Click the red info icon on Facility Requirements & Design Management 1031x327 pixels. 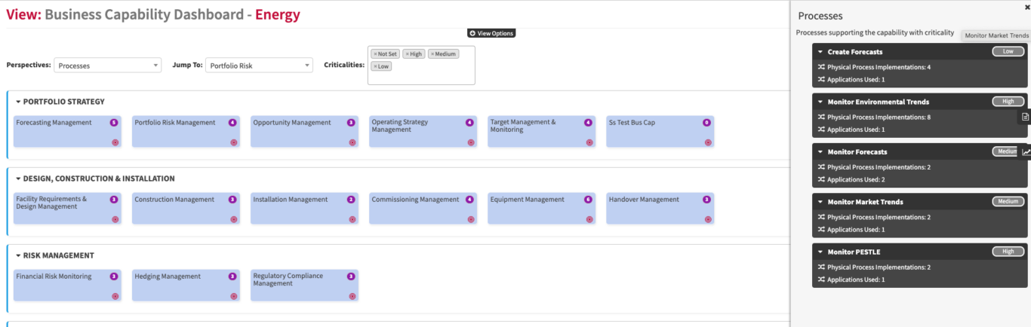[115, 219]
